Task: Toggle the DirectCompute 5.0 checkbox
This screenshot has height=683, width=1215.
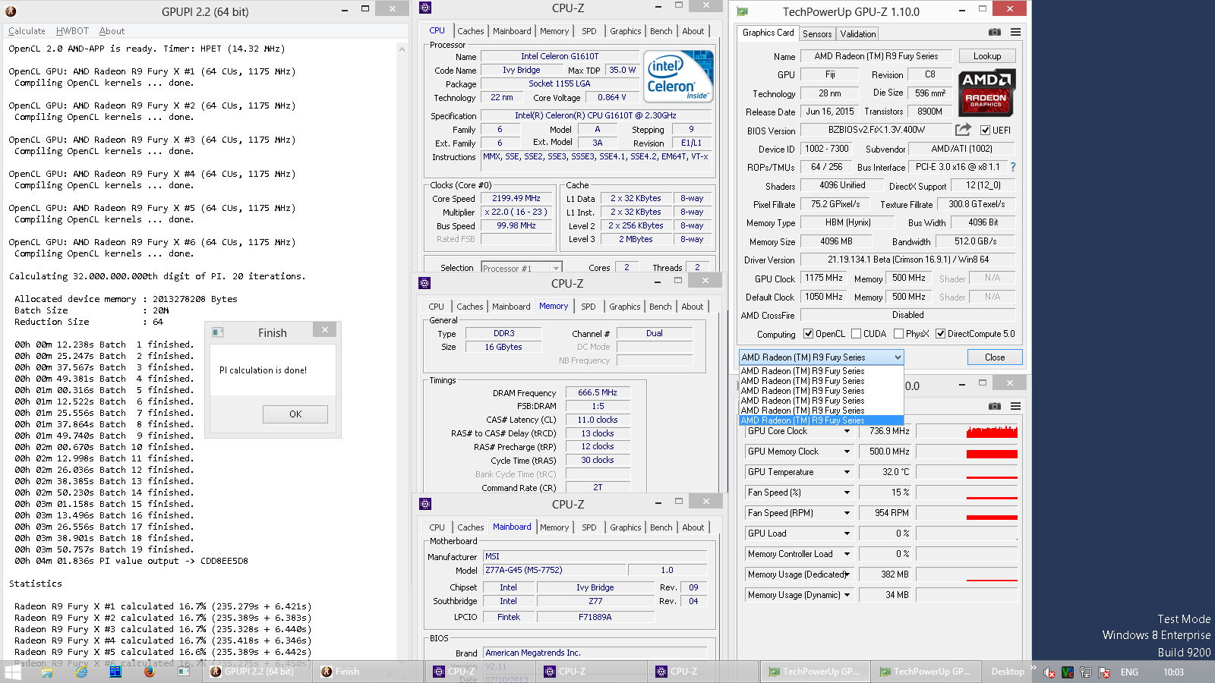Action: tap(940, 334)
